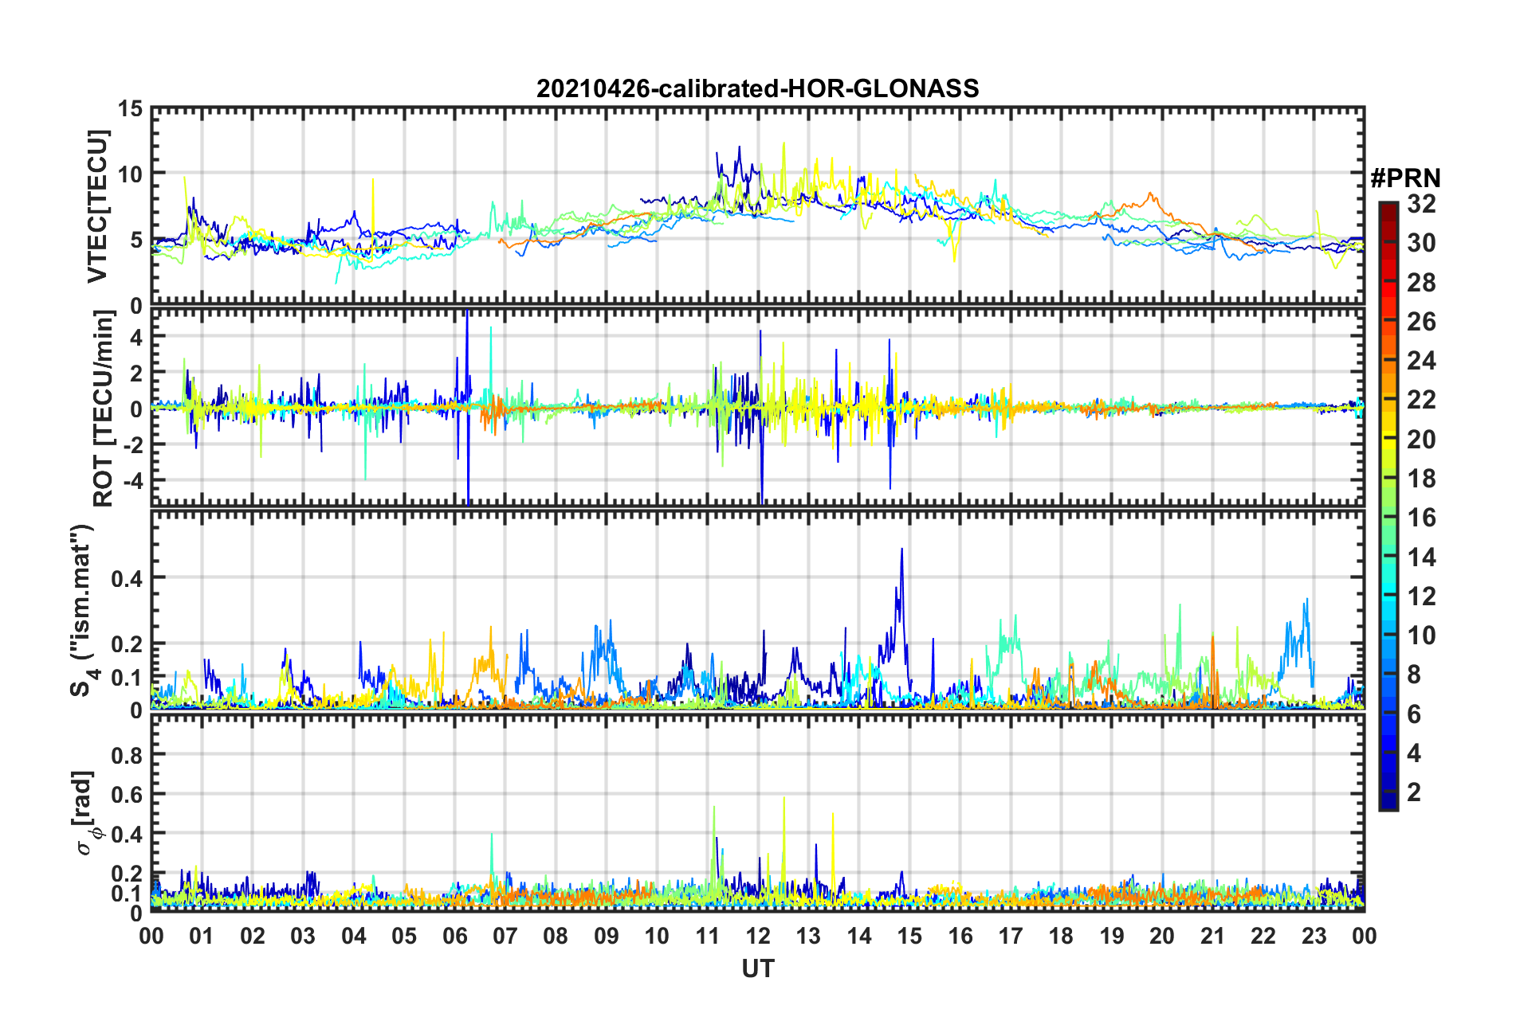Click VTEC y-axis tick label 15
This screenshot has width=1516, height=1013.
coord(130,109)
